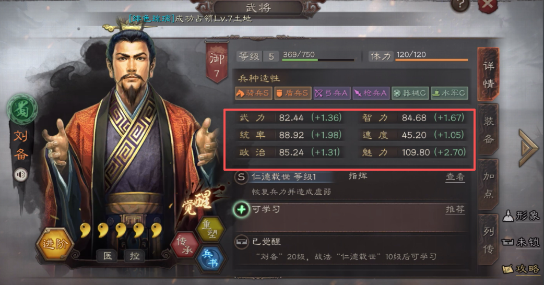Open 形象 appearance option
Screen dimensions: 544x285
pyautogui.click(x=521, y=216)
